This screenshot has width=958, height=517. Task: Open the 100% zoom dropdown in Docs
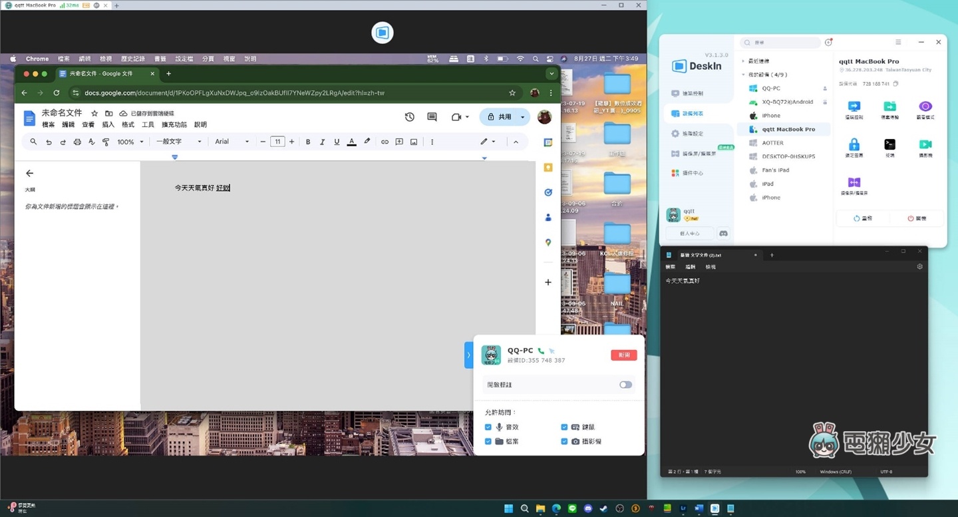(x=130, y=142)
